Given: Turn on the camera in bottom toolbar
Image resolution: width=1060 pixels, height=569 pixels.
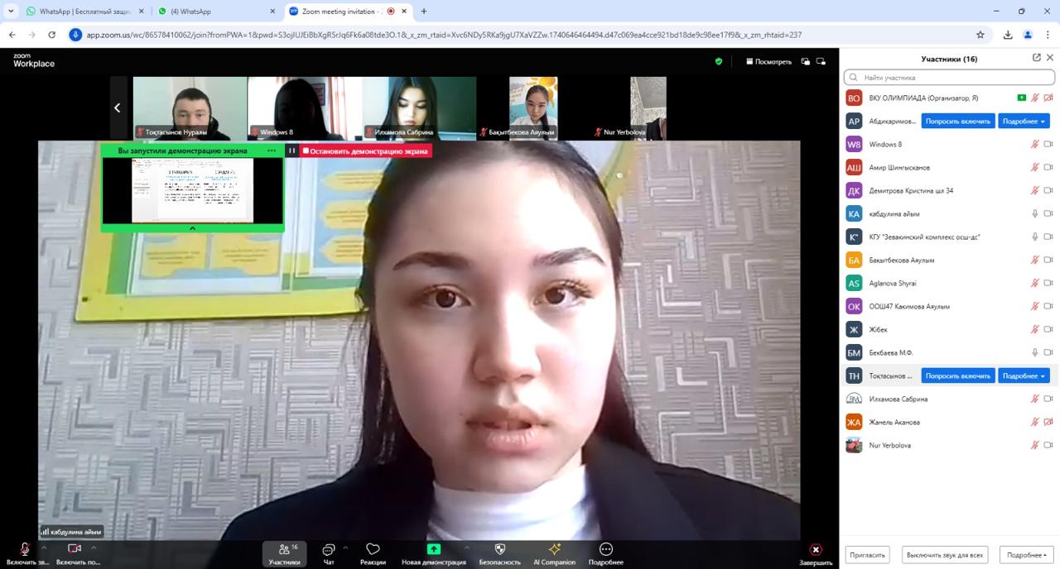Looking at the screenshot, I should pos(74,549).
